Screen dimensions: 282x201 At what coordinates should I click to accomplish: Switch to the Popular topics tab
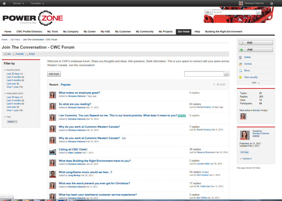[66, 85]
